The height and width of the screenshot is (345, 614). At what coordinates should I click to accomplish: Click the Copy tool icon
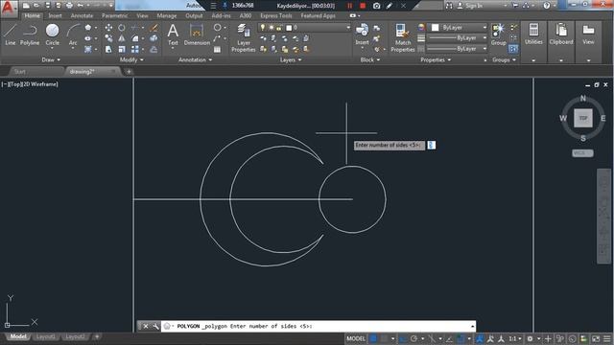tap(108, 38)
